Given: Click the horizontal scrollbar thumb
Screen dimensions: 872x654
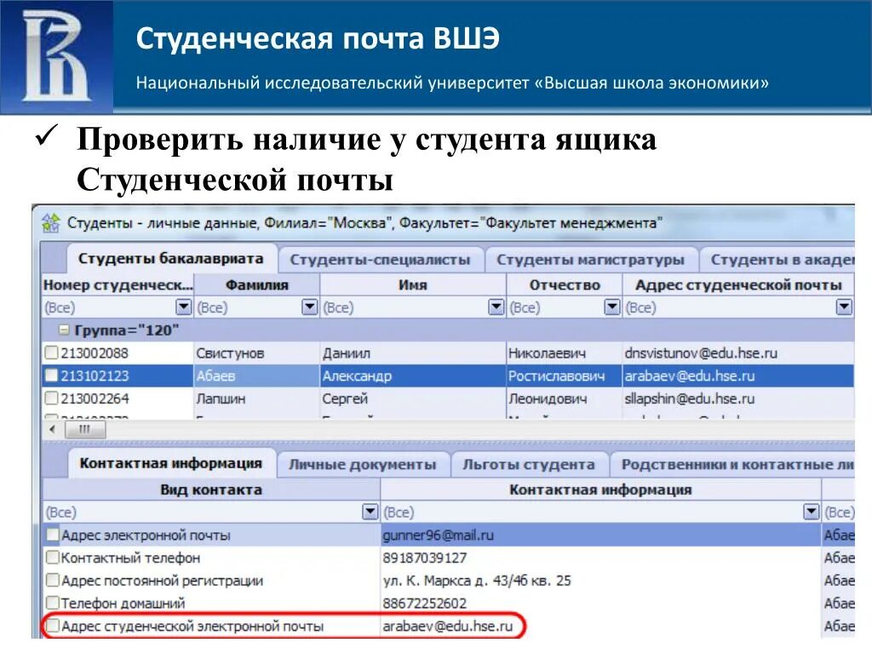Looking at the screenshot, I should click(x=85, y=429).
